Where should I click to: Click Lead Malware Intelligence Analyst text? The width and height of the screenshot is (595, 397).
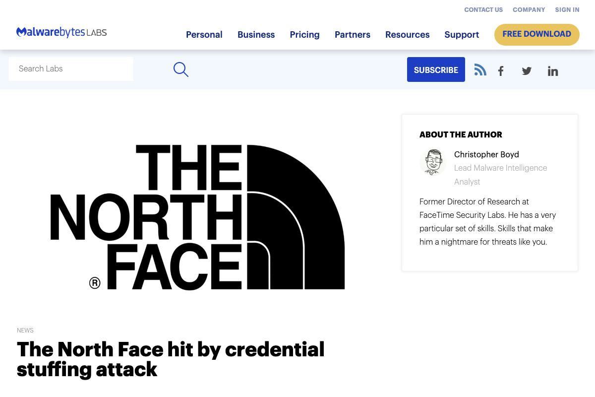tap(501, 175)
